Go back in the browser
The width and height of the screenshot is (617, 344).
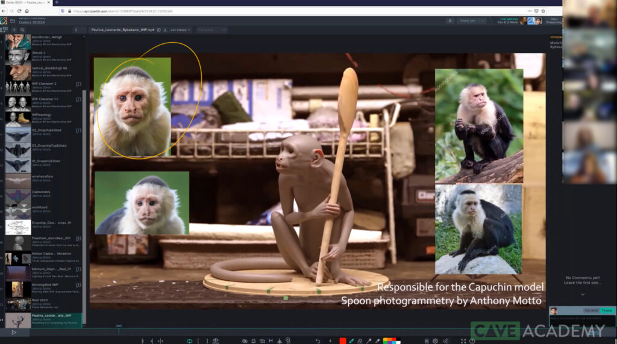(x=4, y=11)
